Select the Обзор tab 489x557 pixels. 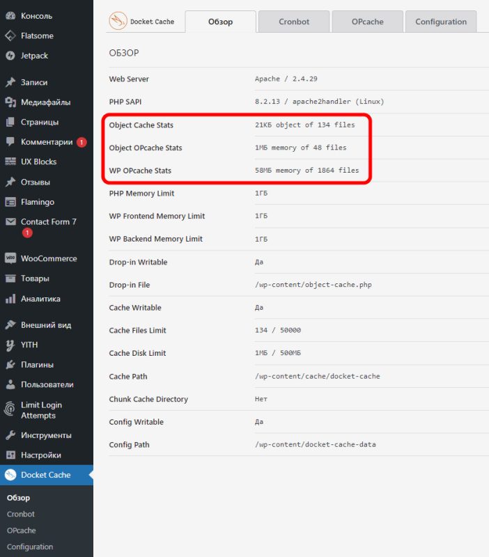click(221, 22)
